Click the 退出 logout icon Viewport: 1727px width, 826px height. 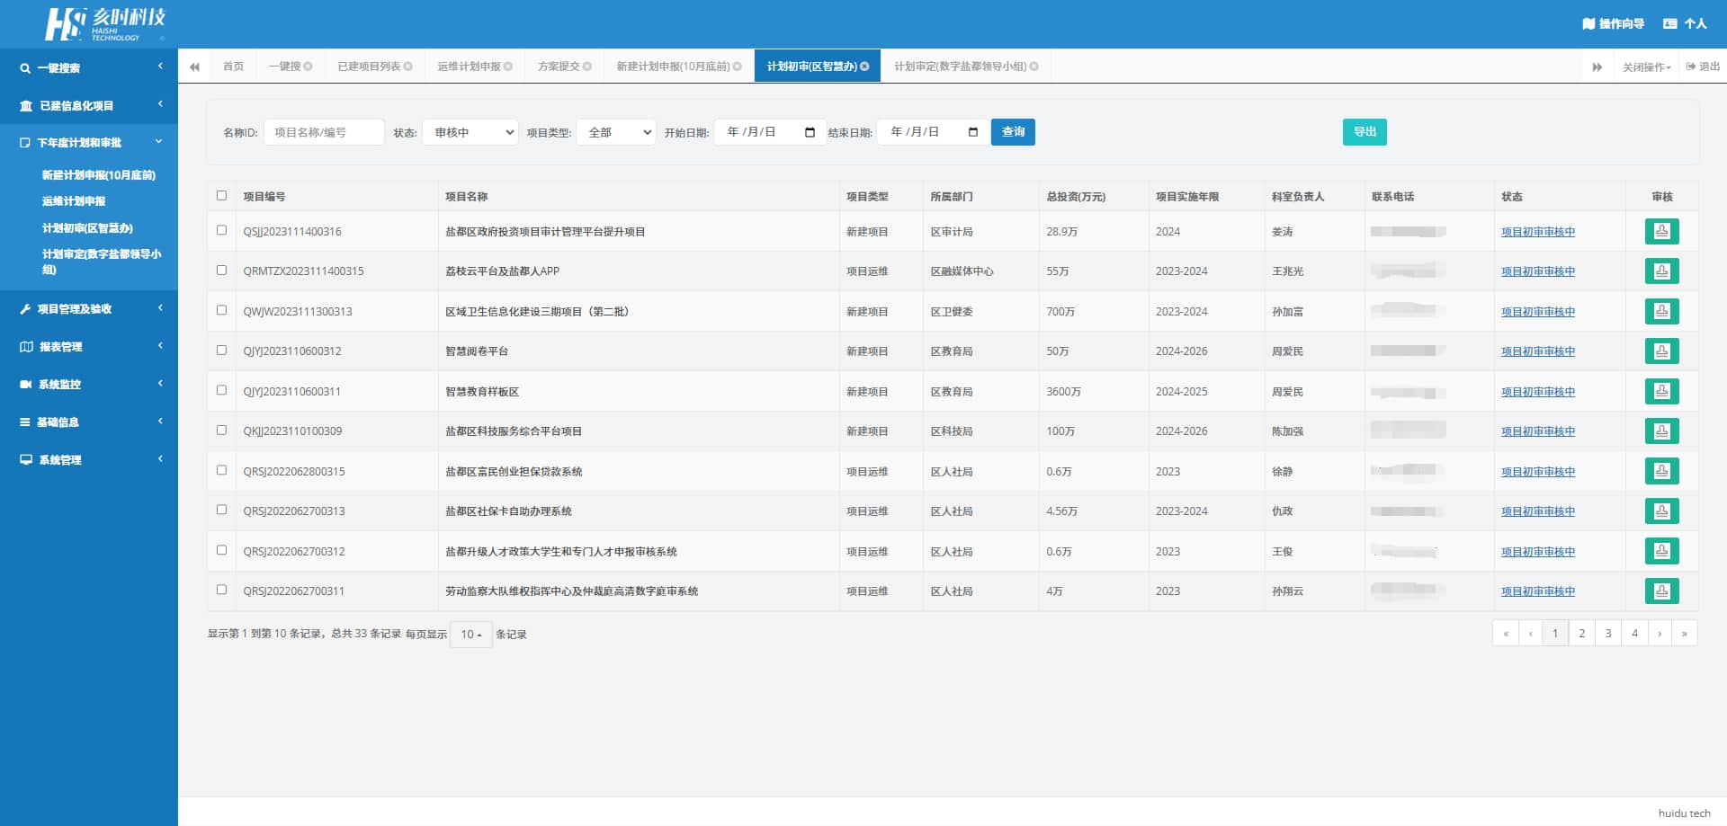(x=1691, y=67)
